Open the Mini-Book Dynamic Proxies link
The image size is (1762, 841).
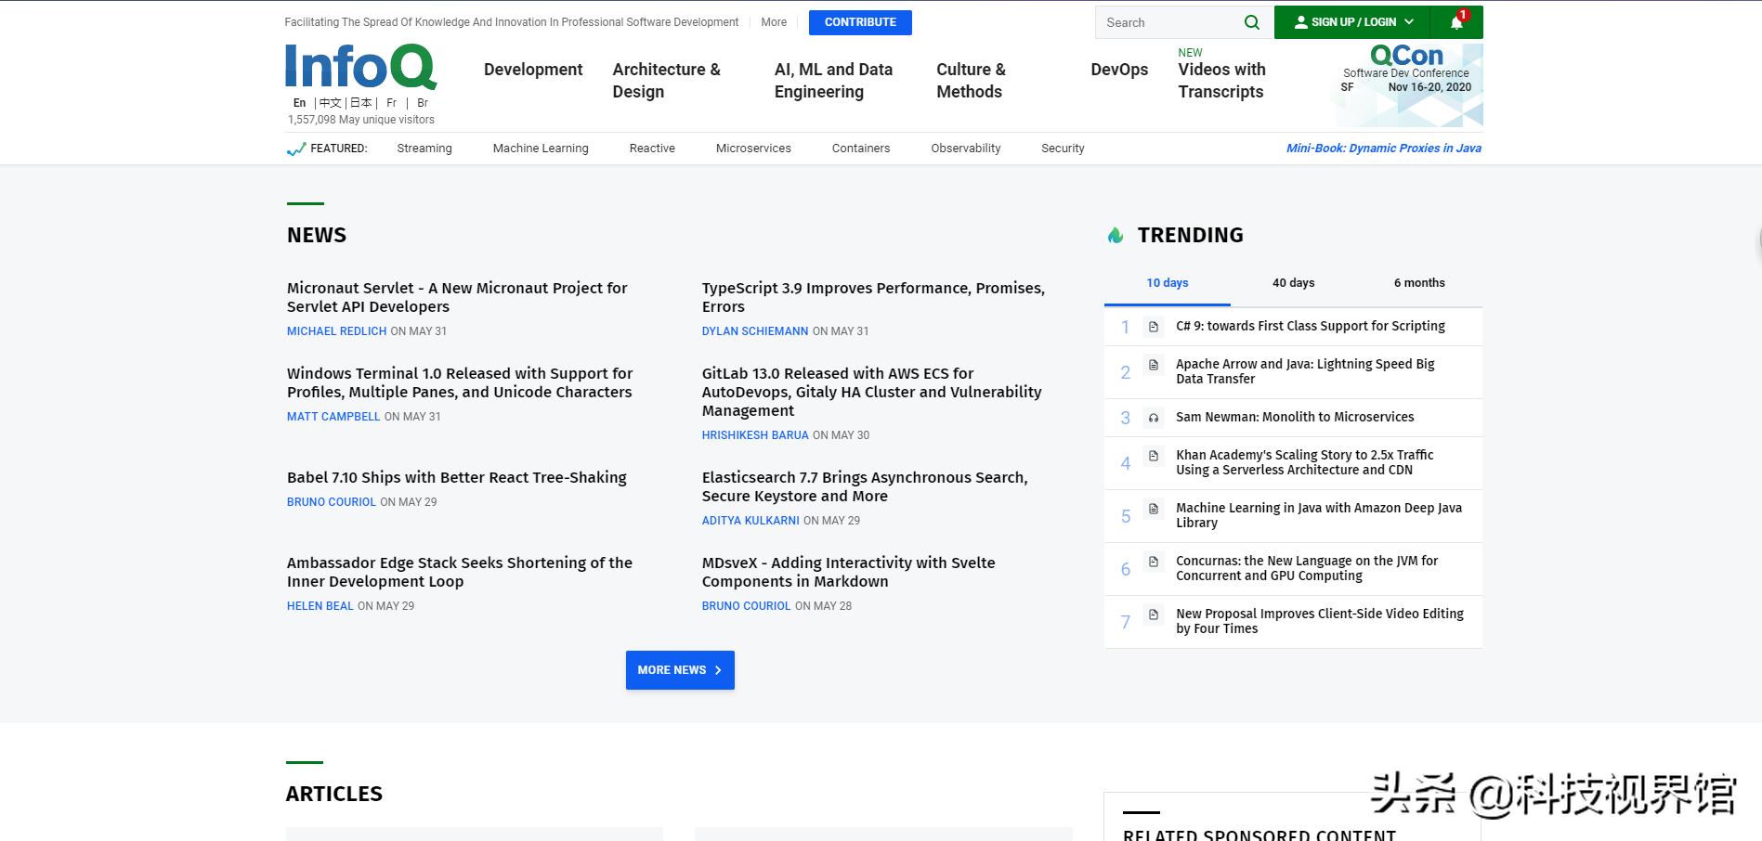[1383, 149]
